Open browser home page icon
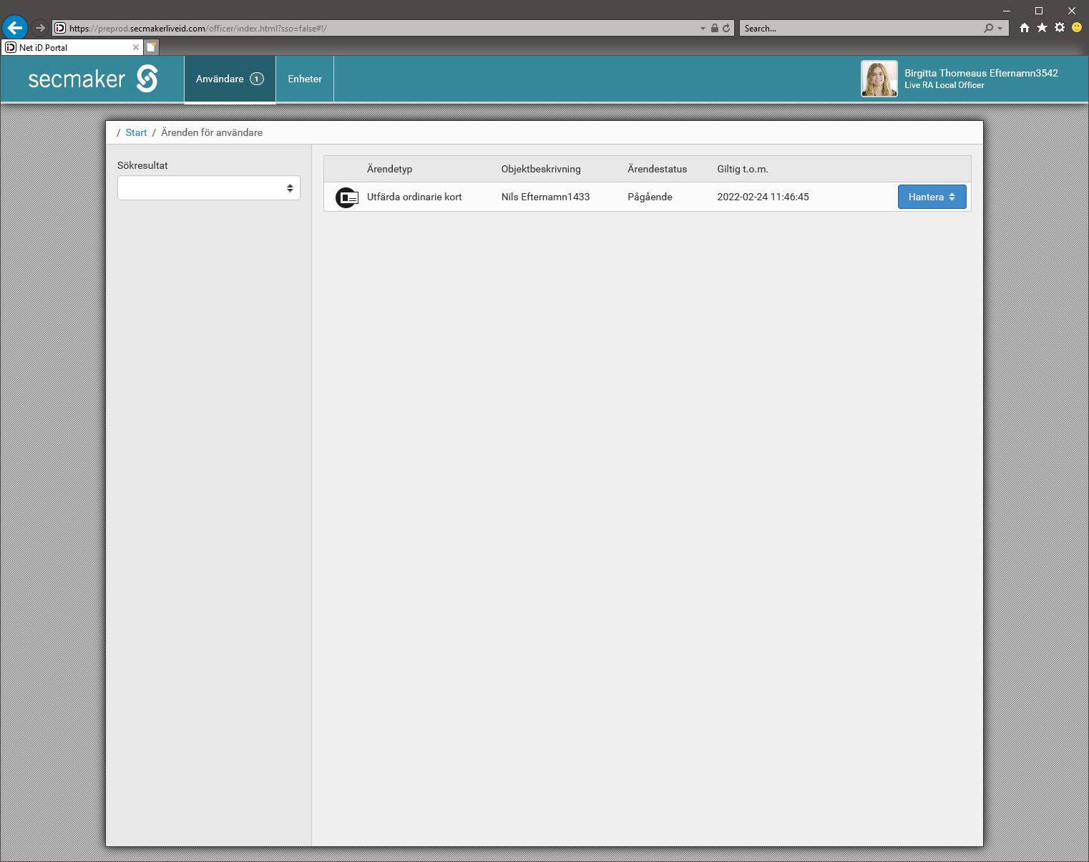The height and width of the screenshot is (862, 1089). click(x=1025, y=28)
